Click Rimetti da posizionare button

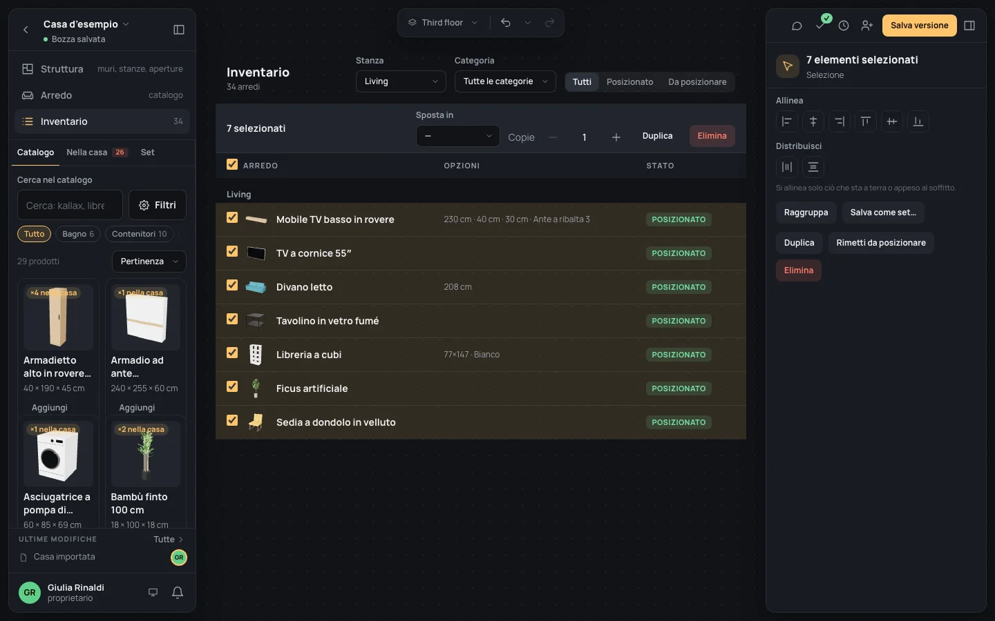881,243
